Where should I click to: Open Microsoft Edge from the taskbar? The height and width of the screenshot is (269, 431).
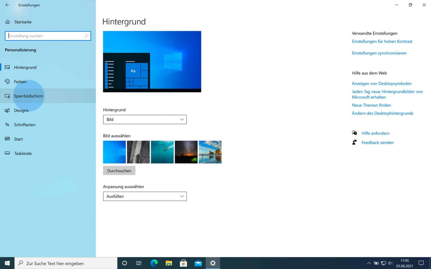click(154, 263)
